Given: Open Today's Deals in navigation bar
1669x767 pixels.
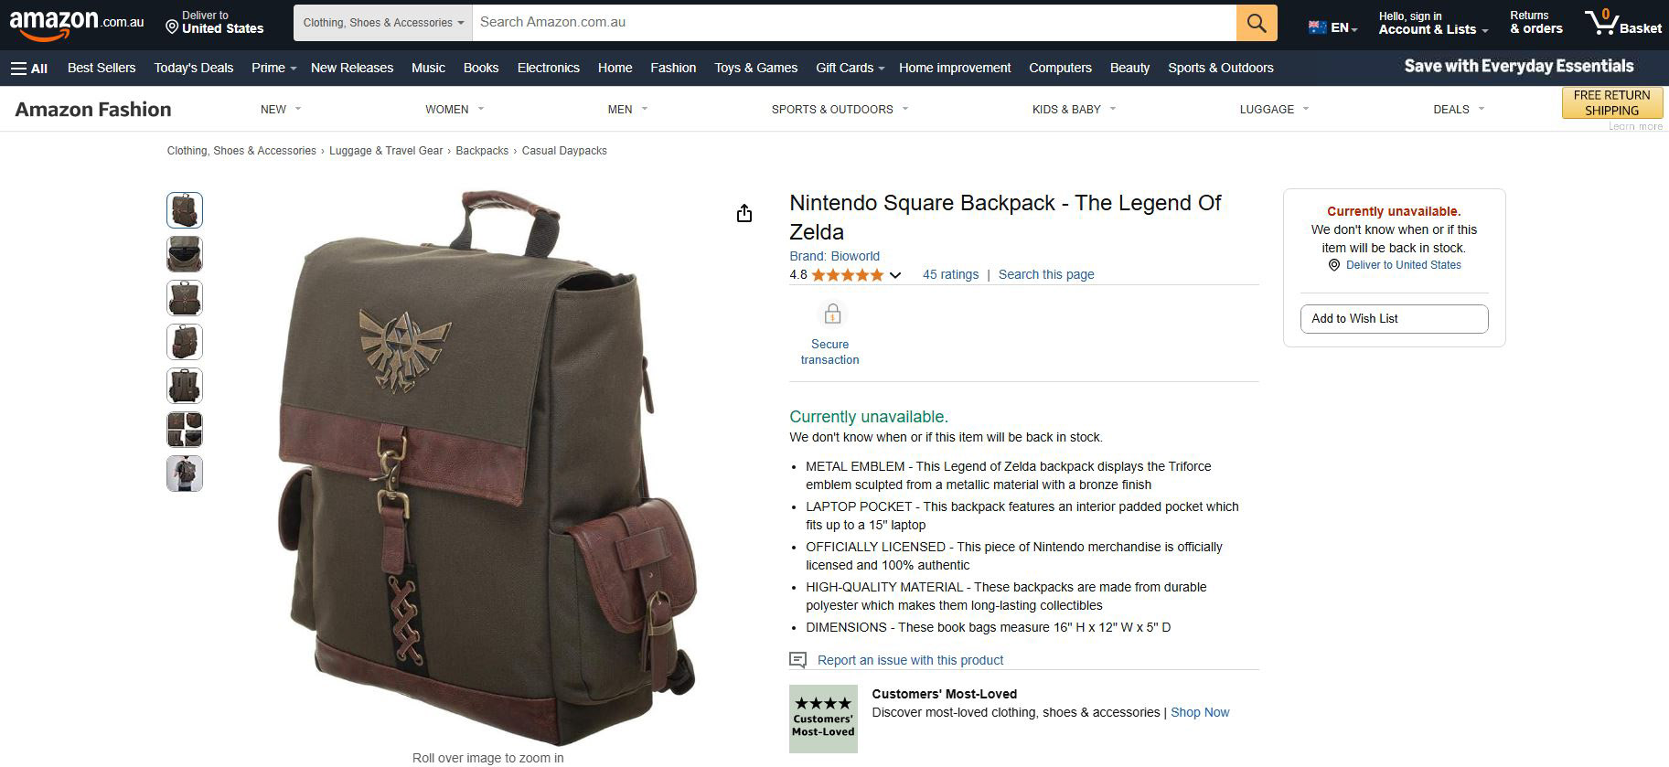Looking at the screenshot, I should point(194,68).
